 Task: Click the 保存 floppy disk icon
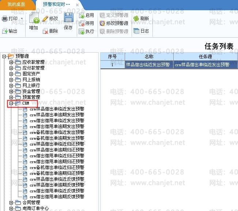tap(69, 17)
